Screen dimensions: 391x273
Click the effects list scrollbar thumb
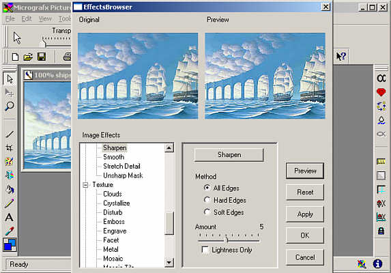tap(169, 223)
